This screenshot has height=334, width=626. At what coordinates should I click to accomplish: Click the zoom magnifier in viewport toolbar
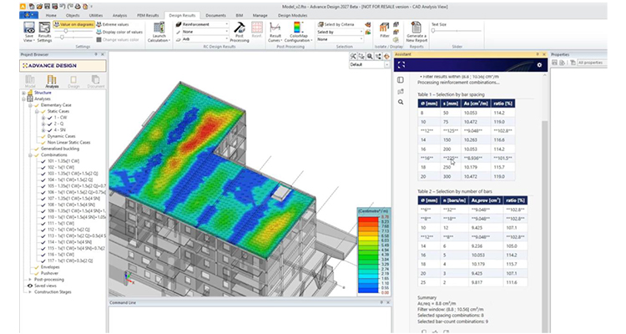click(370, 56)
